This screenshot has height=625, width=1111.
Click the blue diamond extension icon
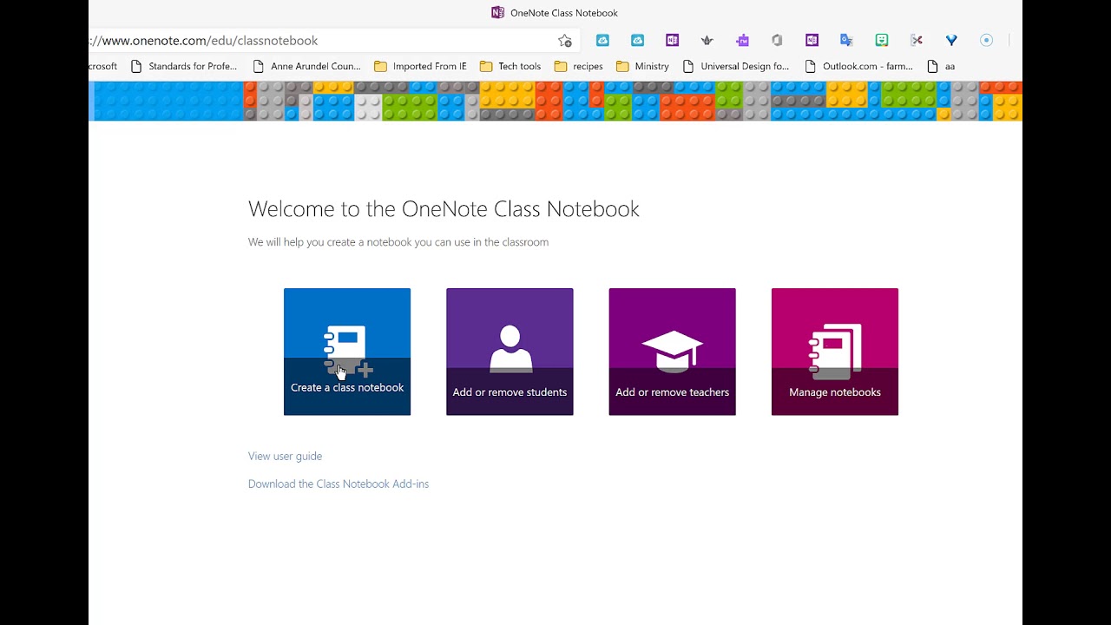point(951,40)
